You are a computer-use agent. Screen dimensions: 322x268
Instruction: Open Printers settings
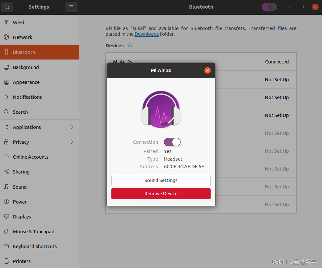point(39,261)
